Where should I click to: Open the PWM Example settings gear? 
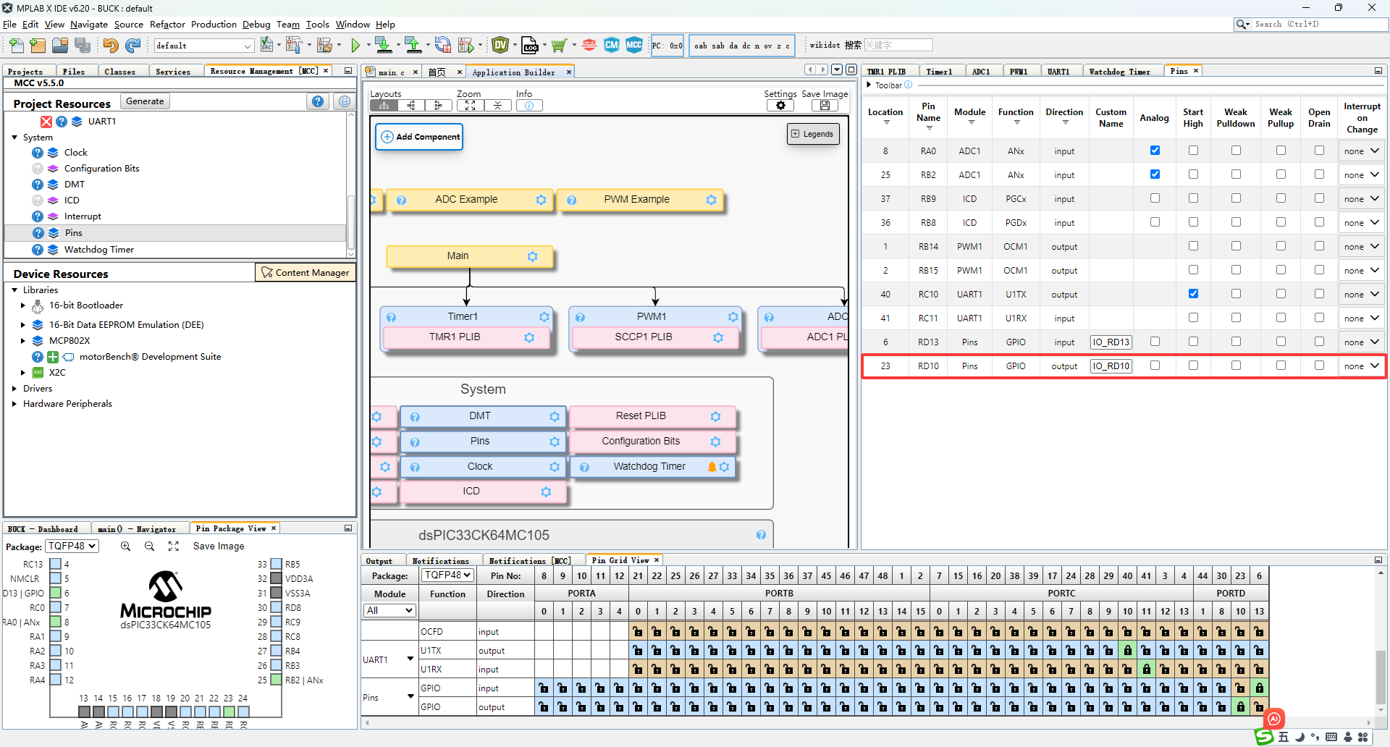point(711,200)
